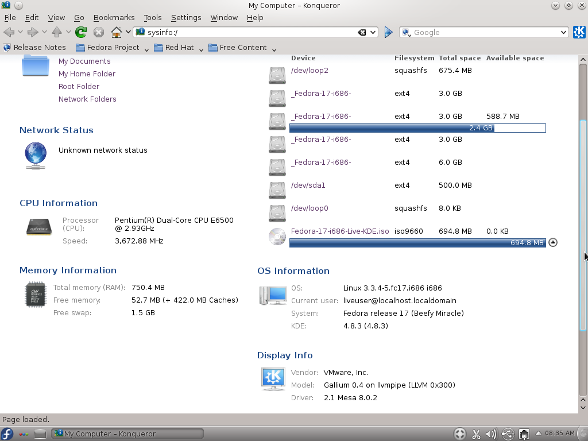The width and height of the screenshot is (588, 441).
Task: Click the blue folder icon beside My Documents
Action: coord(36,65)
